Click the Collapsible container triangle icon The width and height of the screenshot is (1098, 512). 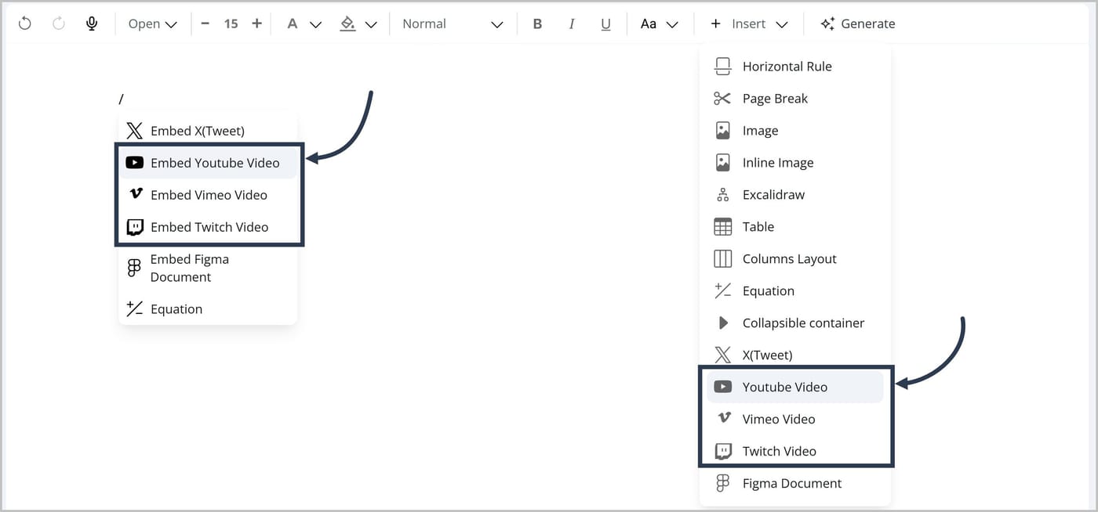pyautogui.click(x=723, y=323)
